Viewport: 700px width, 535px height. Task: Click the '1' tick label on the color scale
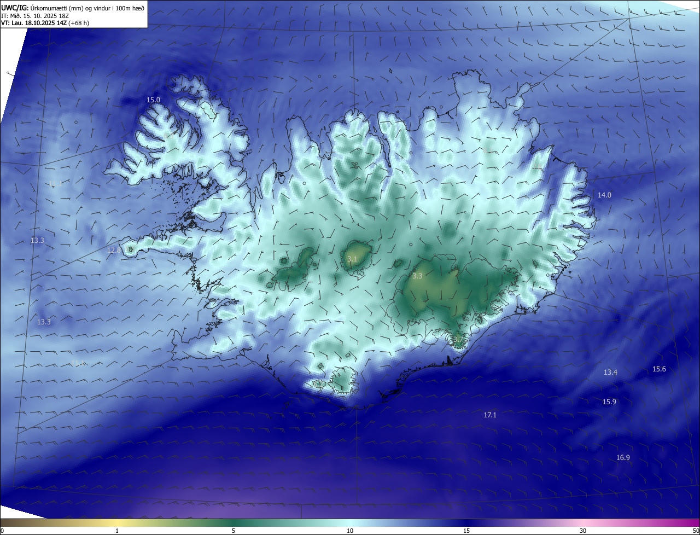(x=117, y=531)
